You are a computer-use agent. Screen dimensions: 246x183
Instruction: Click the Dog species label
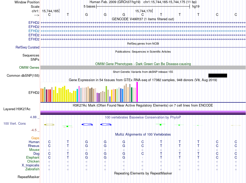pos(36,154)
